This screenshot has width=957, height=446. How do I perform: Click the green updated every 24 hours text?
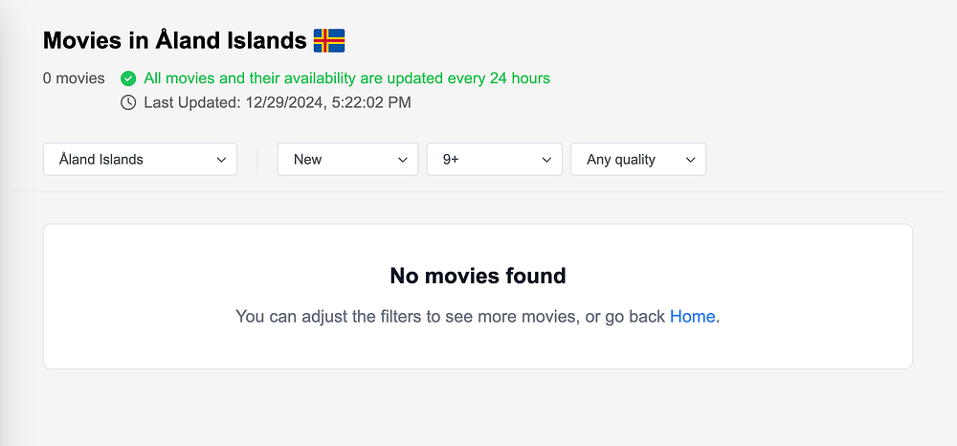click(346, 78)
